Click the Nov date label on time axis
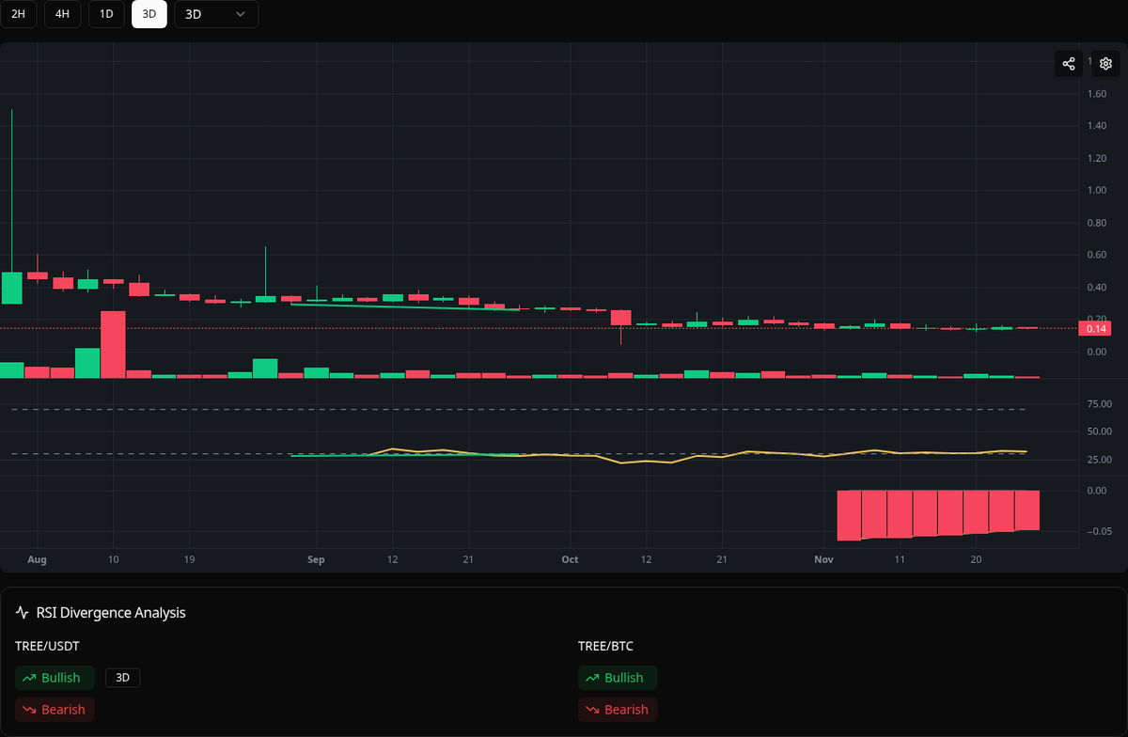The width and height of the screenshot is (1128, 737). pyautogui.click(x=823, y=559)
